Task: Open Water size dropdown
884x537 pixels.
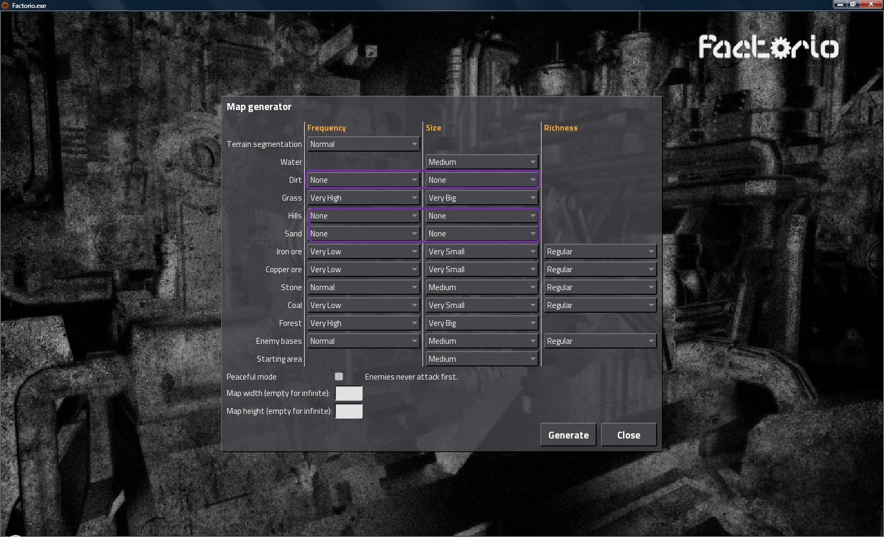Action: pyautogui.click(x=482, y=162)
